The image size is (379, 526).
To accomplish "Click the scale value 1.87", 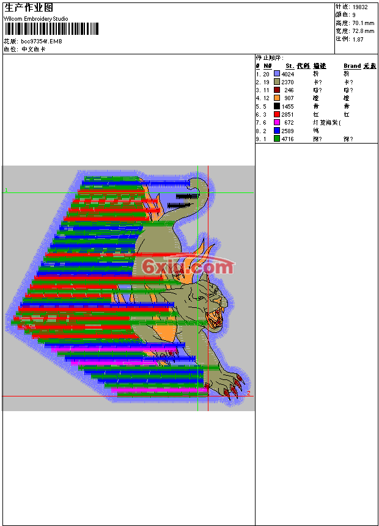I will [x=358, y=39].
